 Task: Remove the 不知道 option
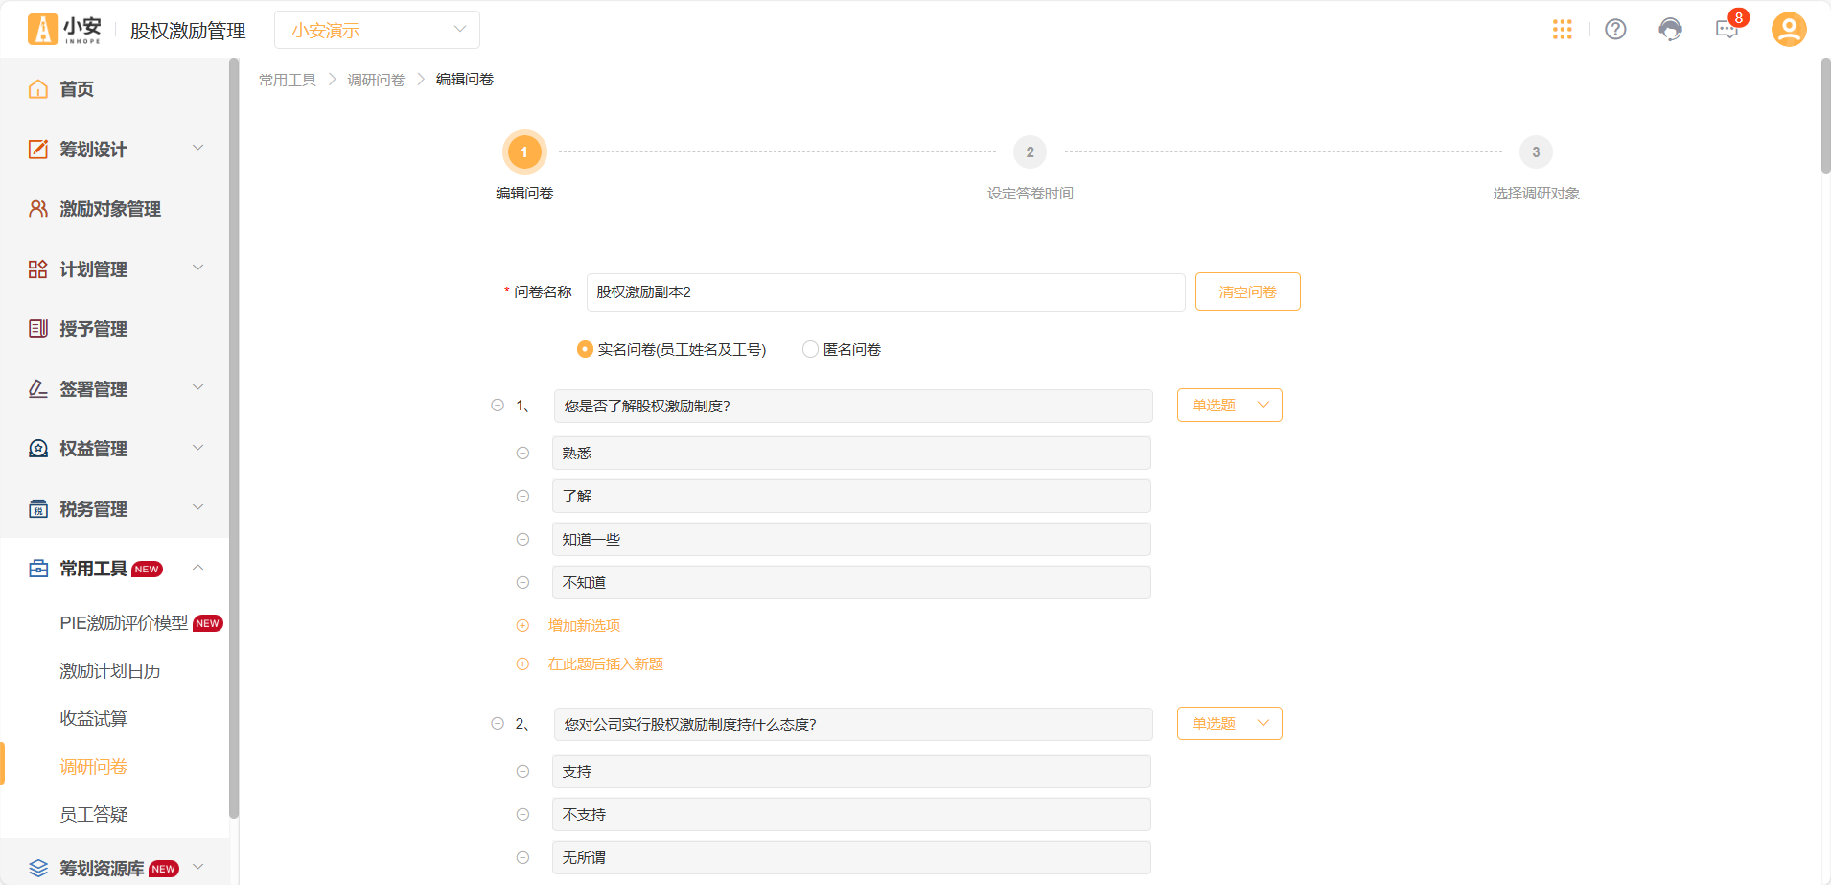(x=522, y=582)
